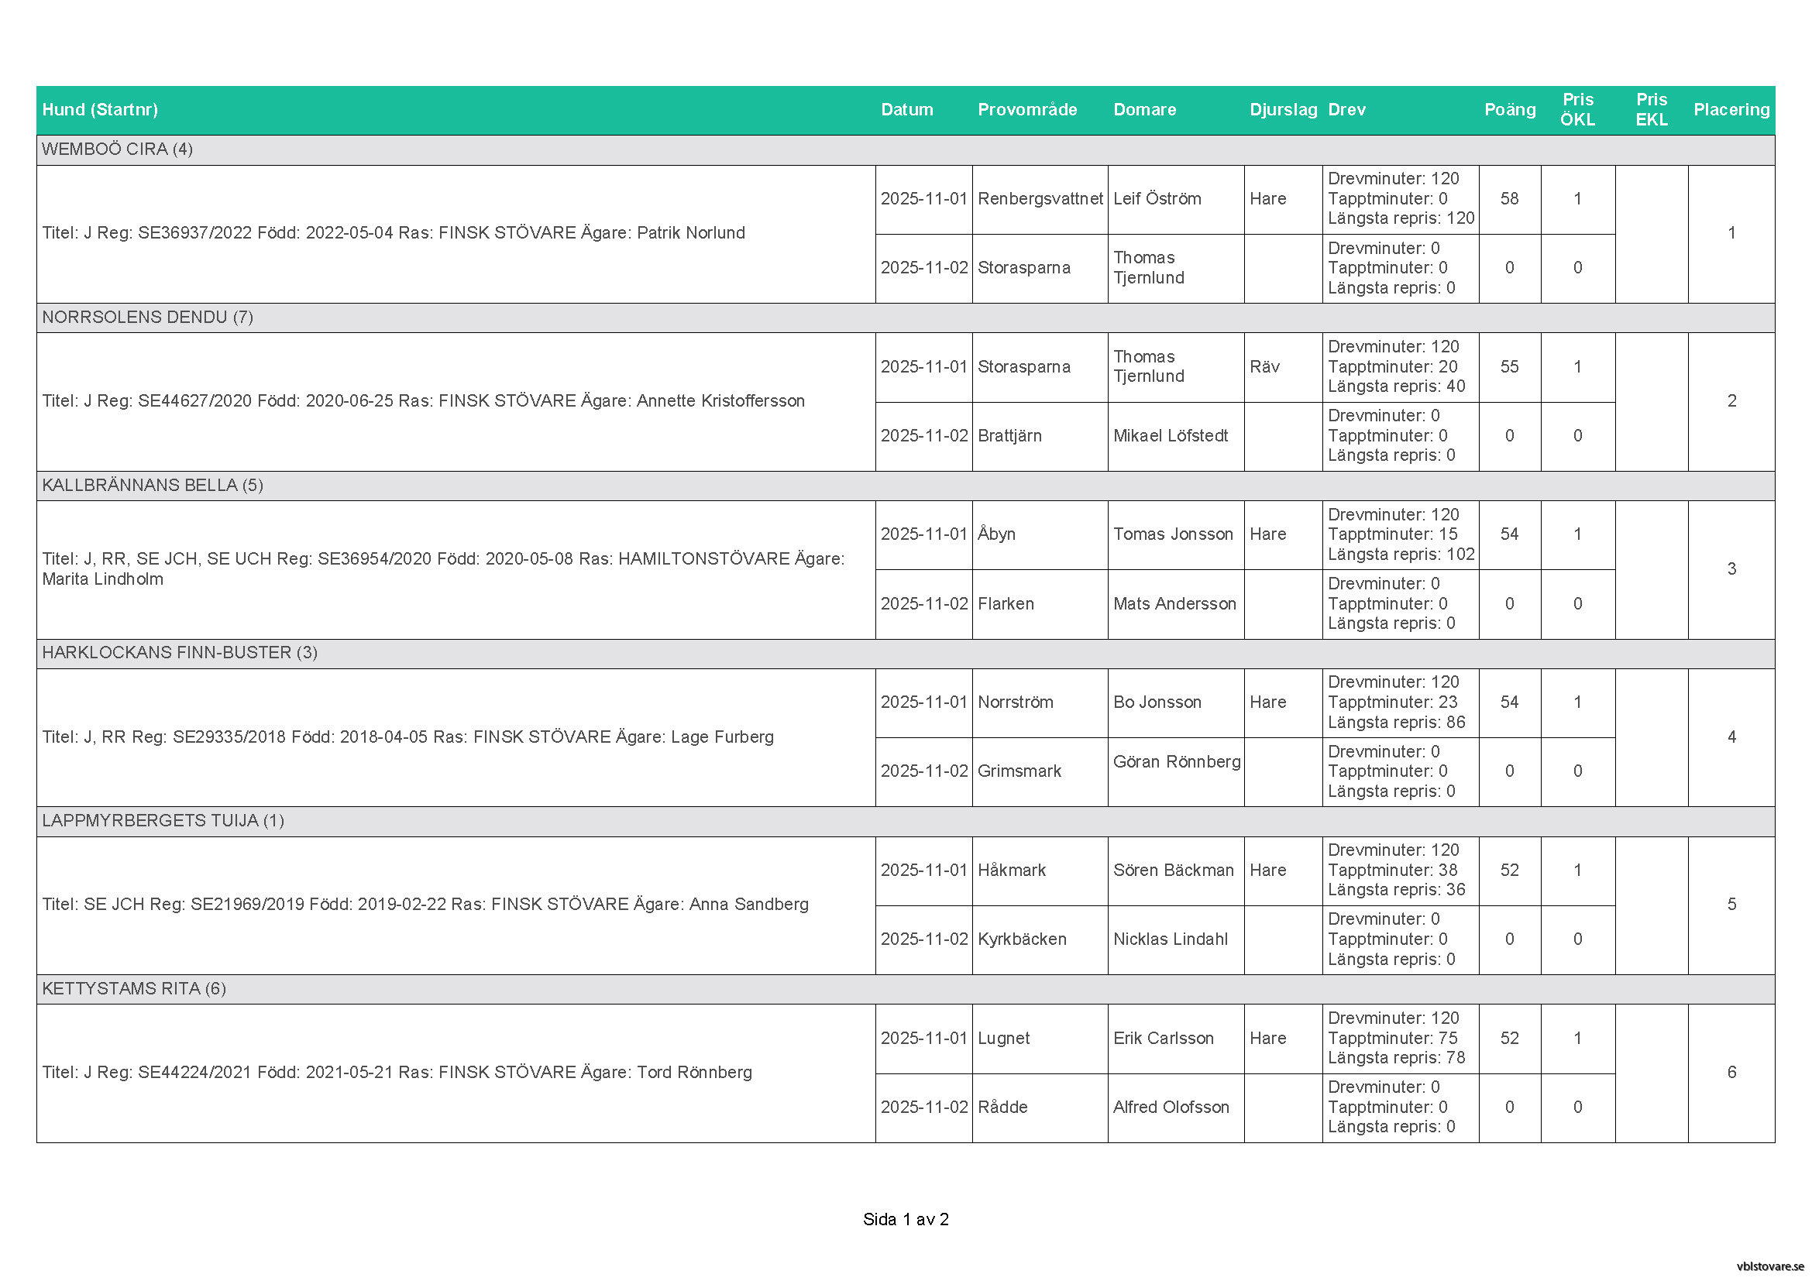The height and width of the screenshot is (1281, 1812).
Task: Select the KETTYSTAMS RITA (6) heading
Action: pos(134,988)
